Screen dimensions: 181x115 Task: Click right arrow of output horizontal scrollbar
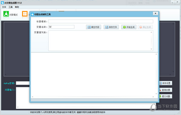click(153, 97)
